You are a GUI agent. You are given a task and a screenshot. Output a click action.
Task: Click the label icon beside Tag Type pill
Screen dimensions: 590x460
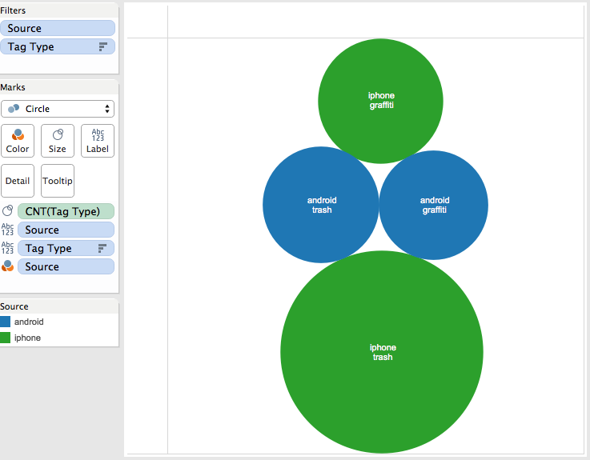tap(7, 248)
